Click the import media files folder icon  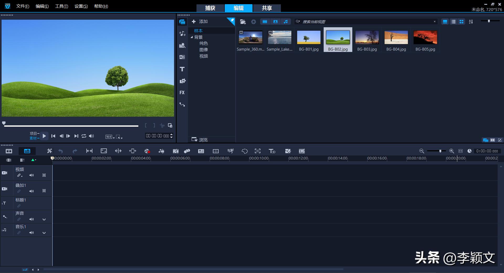tap(243, 22)
